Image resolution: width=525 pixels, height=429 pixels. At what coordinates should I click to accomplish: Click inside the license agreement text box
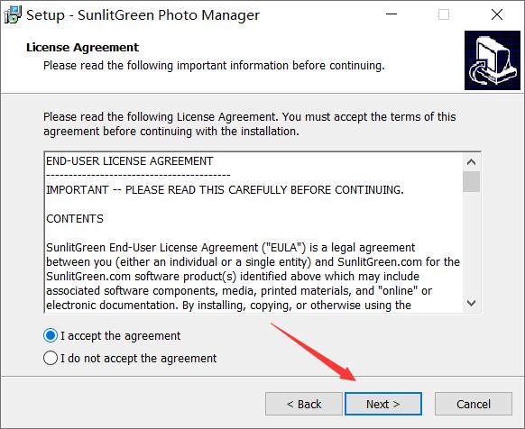[253, 233]
